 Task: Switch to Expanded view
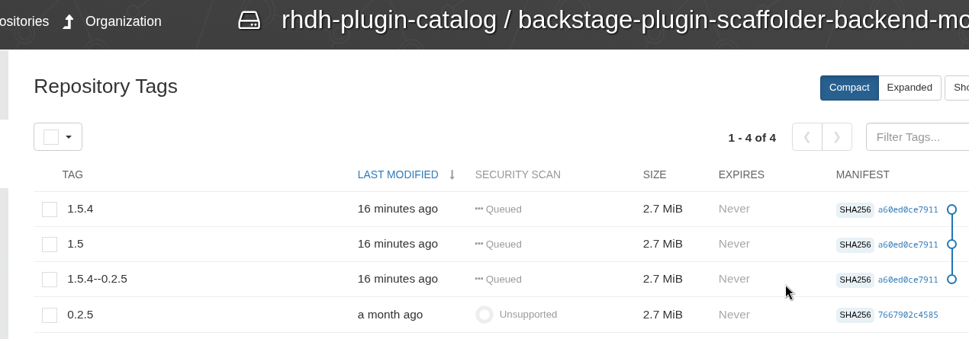coord(909,88)
